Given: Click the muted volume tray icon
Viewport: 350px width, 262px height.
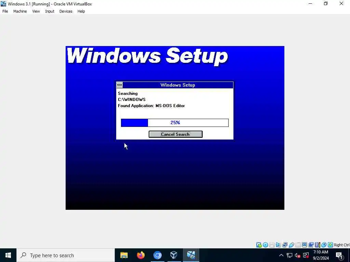Looking at the screenshot, I should tap(298, 255).
